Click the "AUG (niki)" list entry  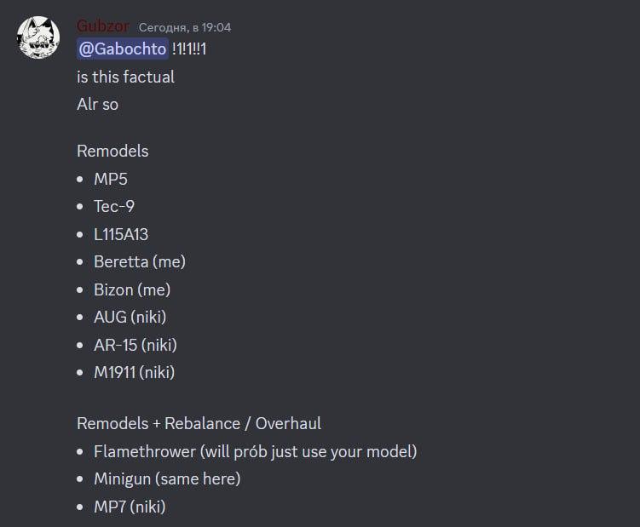coord(130,317)
